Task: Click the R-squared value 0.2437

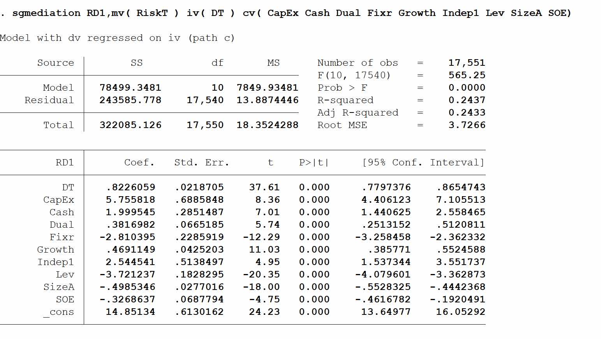Action: pos(467,100)
